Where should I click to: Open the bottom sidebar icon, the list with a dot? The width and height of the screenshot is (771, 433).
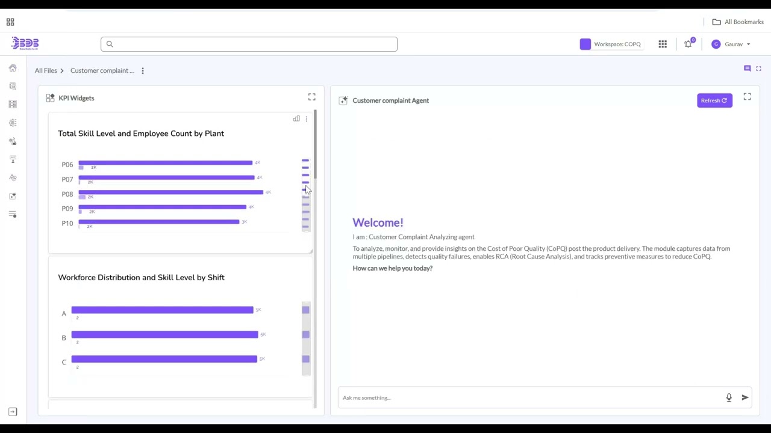click(x=13, y=215)
